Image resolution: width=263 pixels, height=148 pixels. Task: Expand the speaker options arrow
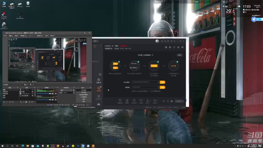tap(157, 101)
